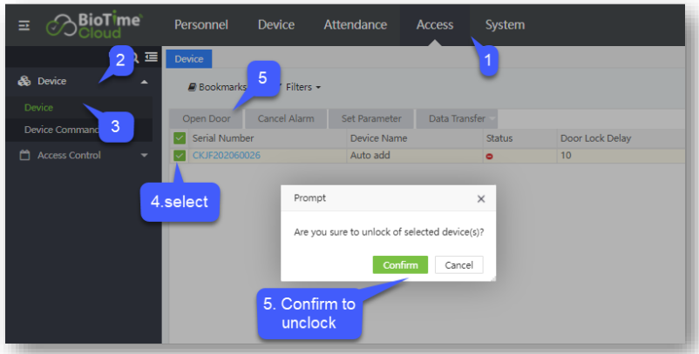
Task: Open Bookmarks via the book icon
Action: tap(192, 88)
